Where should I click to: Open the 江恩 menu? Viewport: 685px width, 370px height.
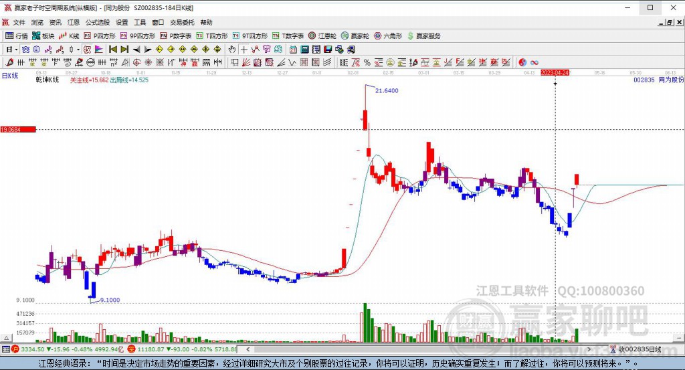74,22
